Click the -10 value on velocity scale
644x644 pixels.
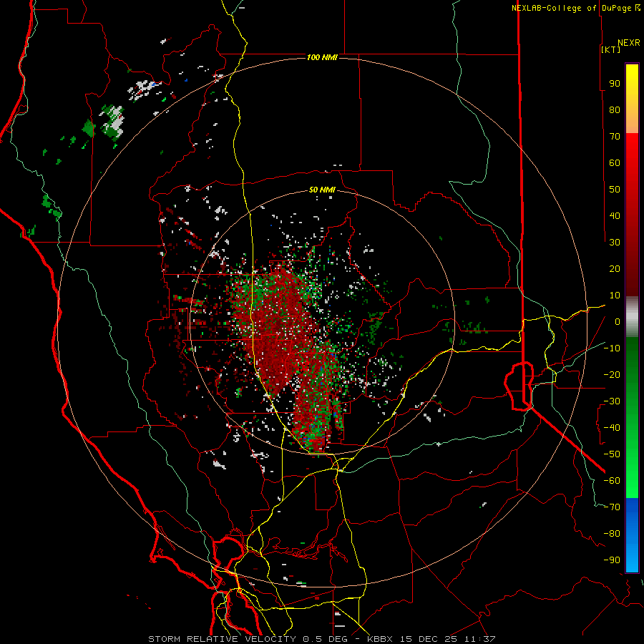tap(612, 348)
